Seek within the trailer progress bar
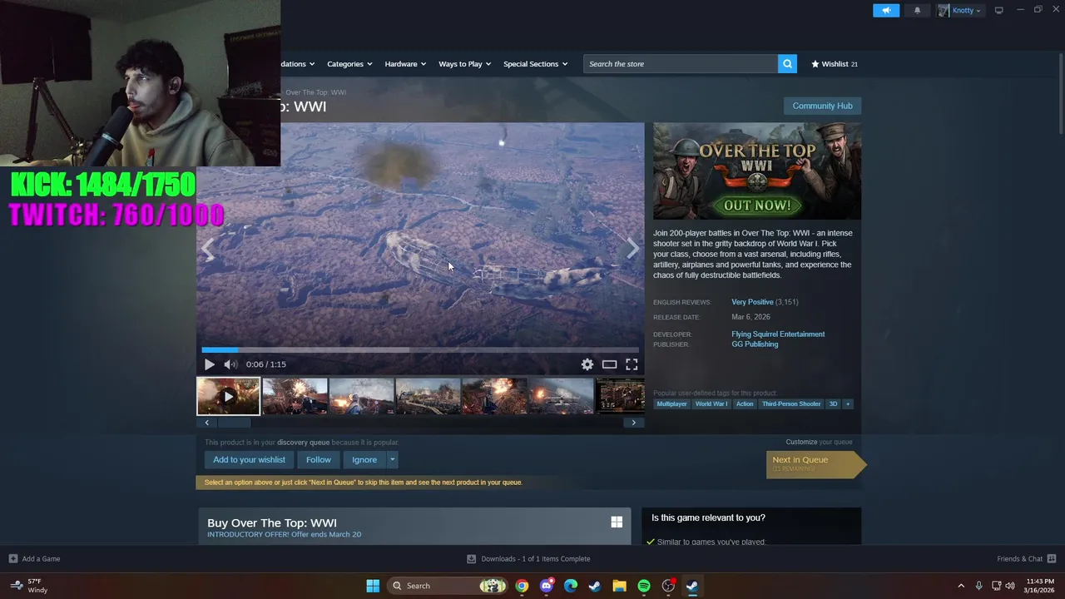Image resolution: width=1065 pixels, height=599 pixels. 420,350
